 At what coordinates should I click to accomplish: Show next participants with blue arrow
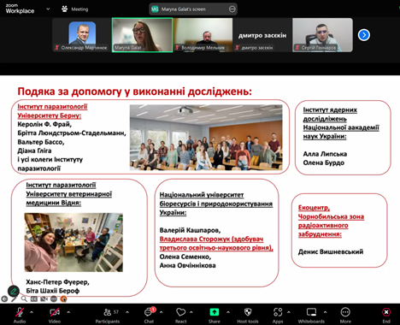(x=364, y=35)
